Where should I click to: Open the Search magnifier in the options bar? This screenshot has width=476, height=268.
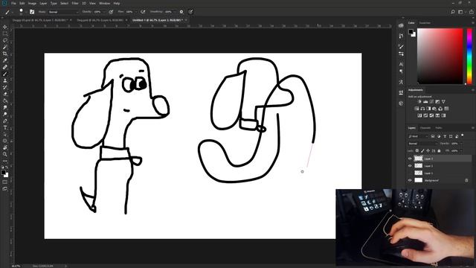[x=453, y=12]
